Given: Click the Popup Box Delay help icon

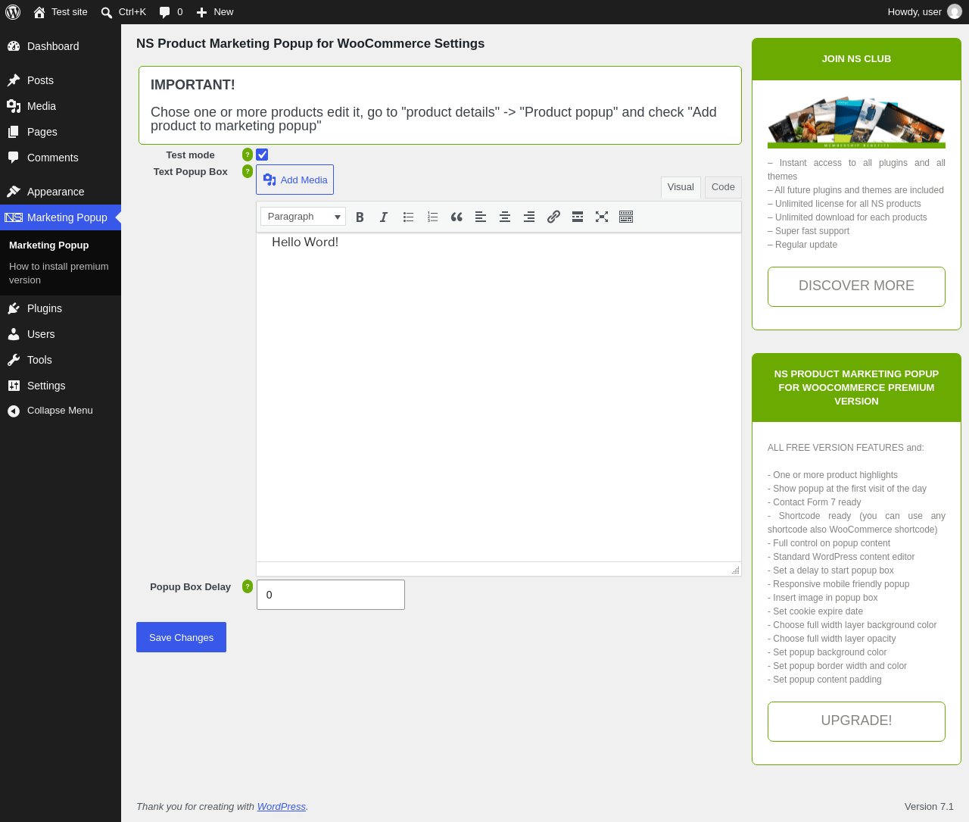Looking at the screenshot, I should (x=247, y=586).
